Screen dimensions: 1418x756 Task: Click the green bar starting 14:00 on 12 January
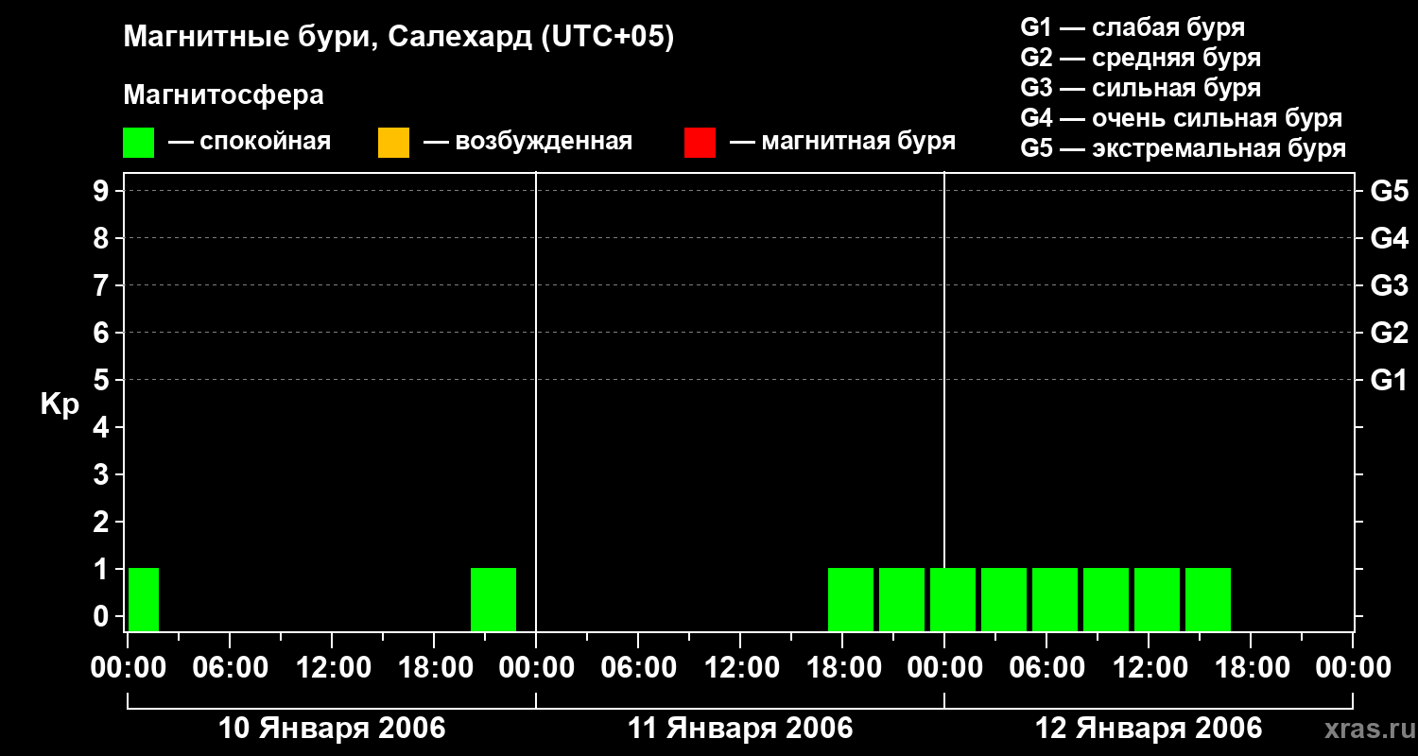(1208, 599)
